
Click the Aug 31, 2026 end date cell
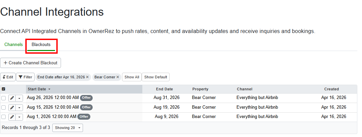point(166,98)
